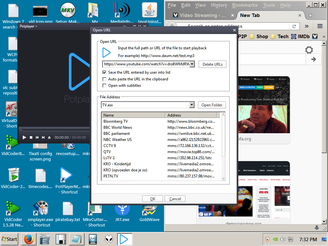Open the volume speaker tray icon
Image resolution: width=328 pixels, height=246 pixels.
coord(283,239)
